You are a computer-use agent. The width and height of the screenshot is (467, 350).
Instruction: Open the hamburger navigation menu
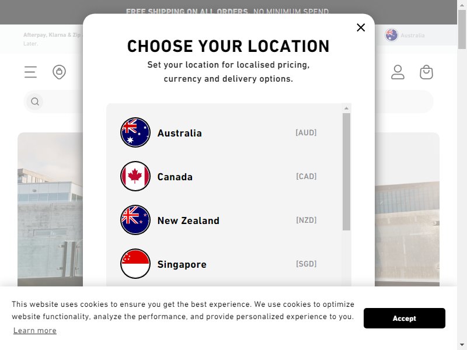[x=31, y=72]
